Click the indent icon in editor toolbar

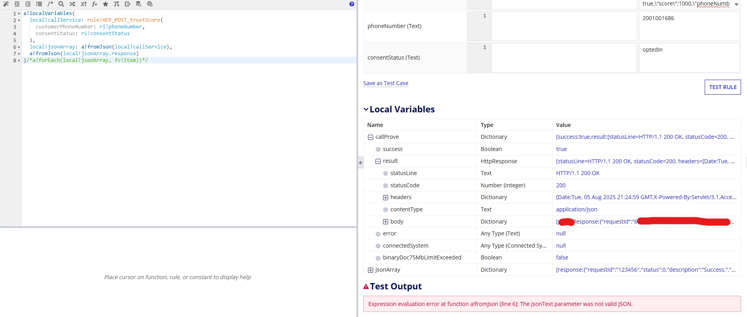coord(28,4)
